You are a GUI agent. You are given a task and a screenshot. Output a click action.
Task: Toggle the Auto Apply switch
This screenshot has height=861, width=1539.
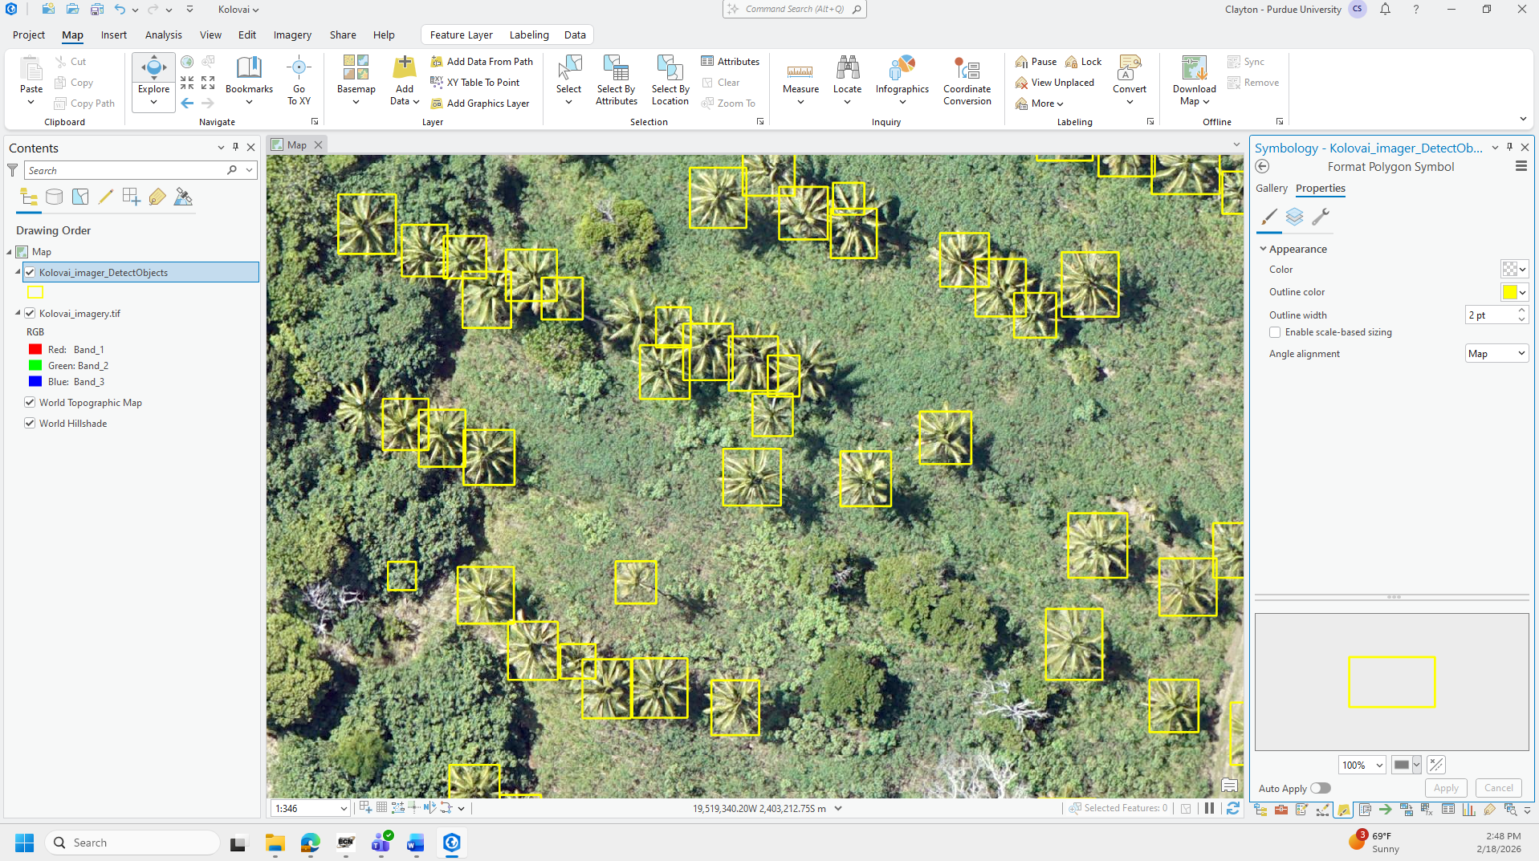pyautogui.click(x=1320, y=788)
